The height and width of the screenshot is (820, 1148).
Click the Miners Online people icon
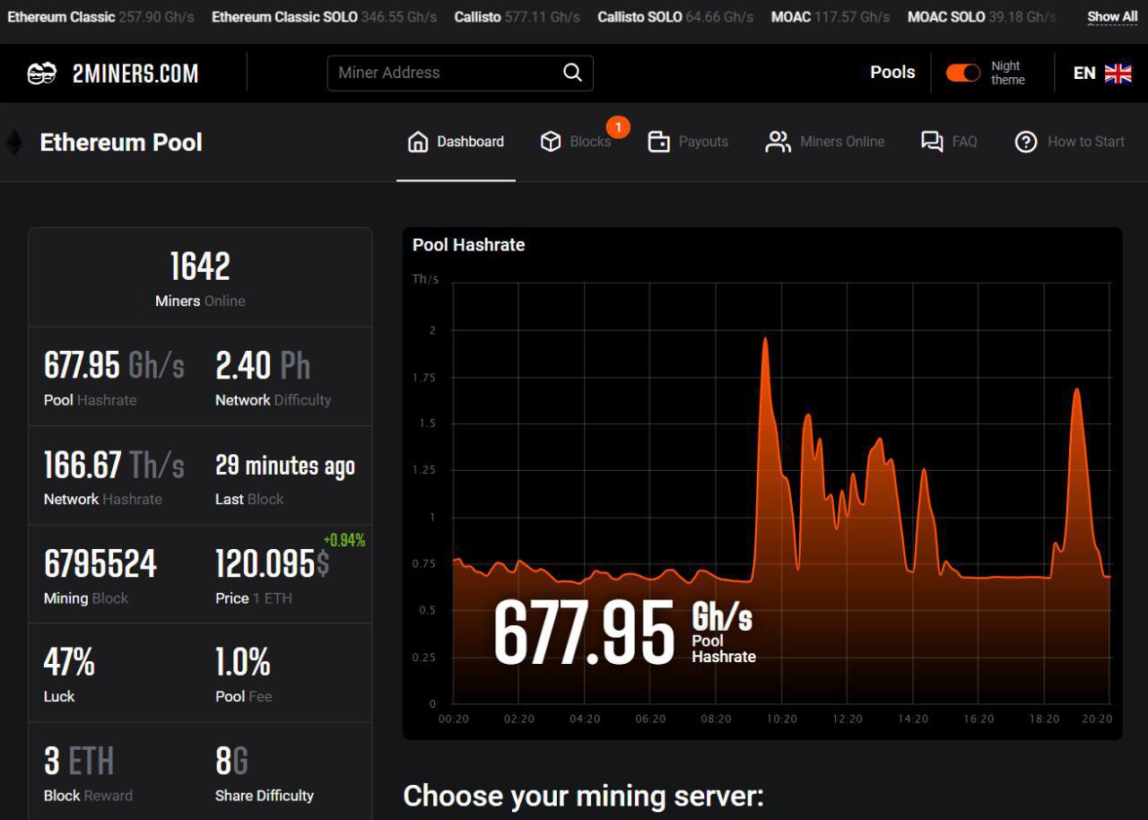click(778, 142)
